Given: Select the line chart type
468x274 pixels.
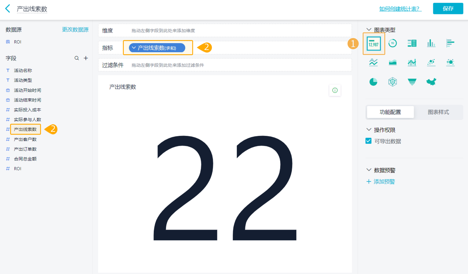Looking at the screenshot, I should (373, 62).
